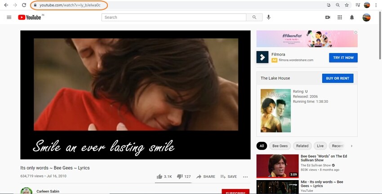382x194 pixels.
Task: Open Mix - Its only words thumbnail
Action: [x=277, y=187]
